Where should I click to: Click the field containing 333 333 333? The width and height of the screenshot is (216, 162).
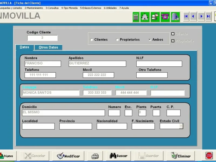[97, 93]
